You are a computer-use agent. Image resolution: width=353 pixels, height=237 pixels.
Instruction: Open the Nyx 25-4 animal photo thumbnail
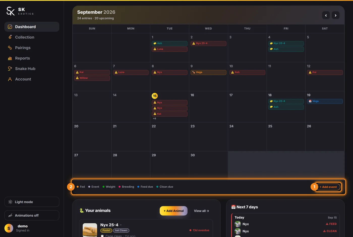point(90,230)
